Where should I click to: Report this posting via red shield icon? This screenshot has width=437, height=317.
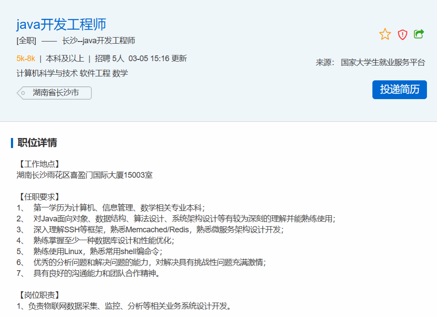click(402, 34)
